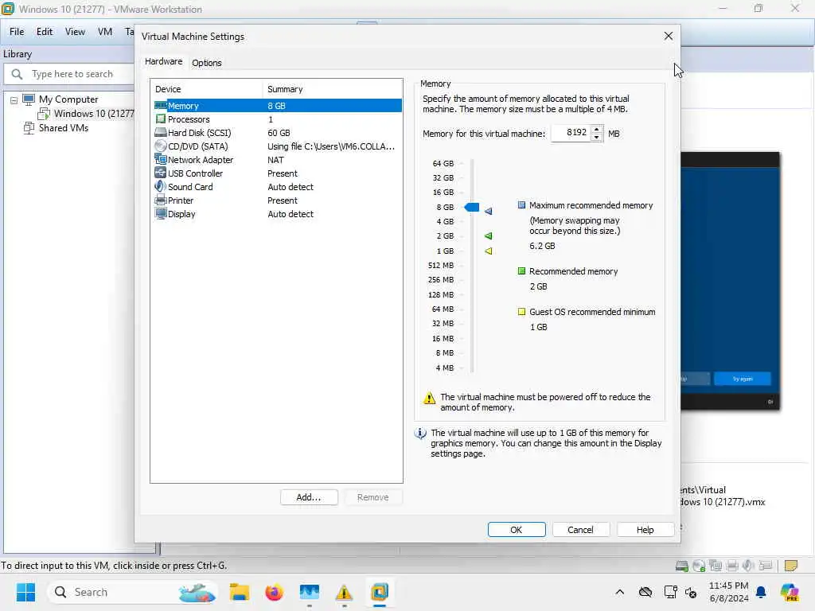Click the slider track at 32 GB

click(472, 177)
